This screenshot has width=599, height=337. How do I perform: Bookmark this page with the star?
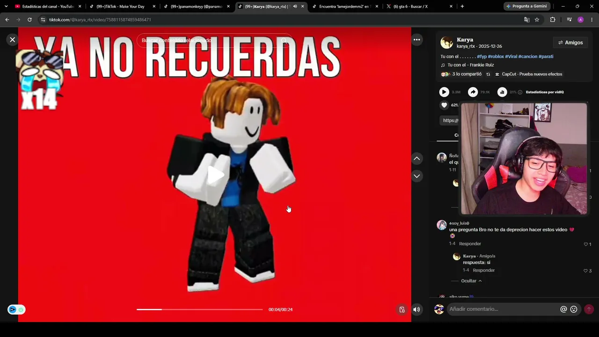[x=537, y=20]
